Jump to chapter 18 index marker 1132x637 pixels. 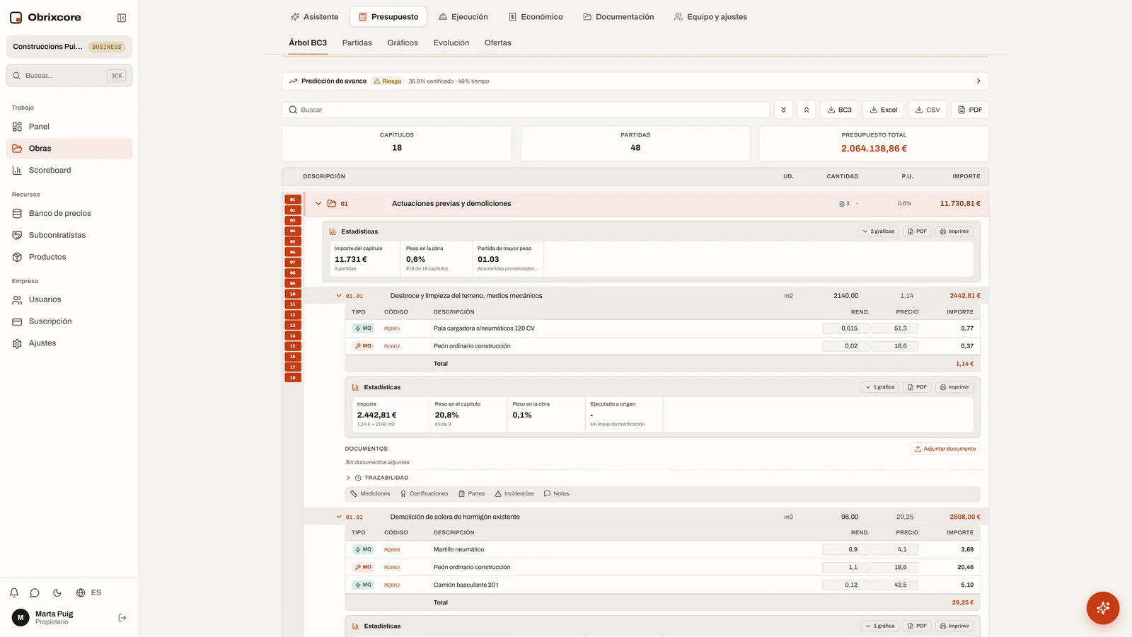293,378
